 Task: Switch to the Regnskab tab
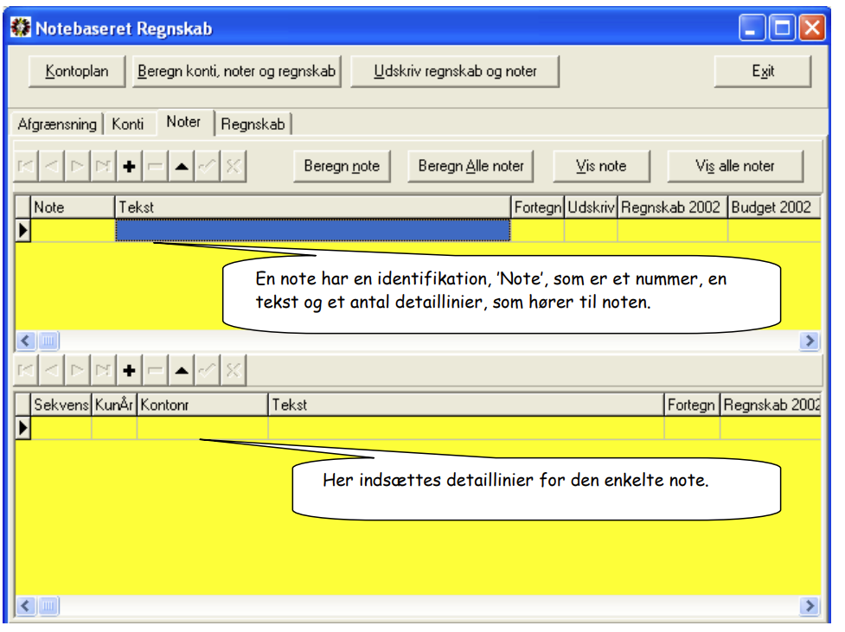(x=253, y=124)
